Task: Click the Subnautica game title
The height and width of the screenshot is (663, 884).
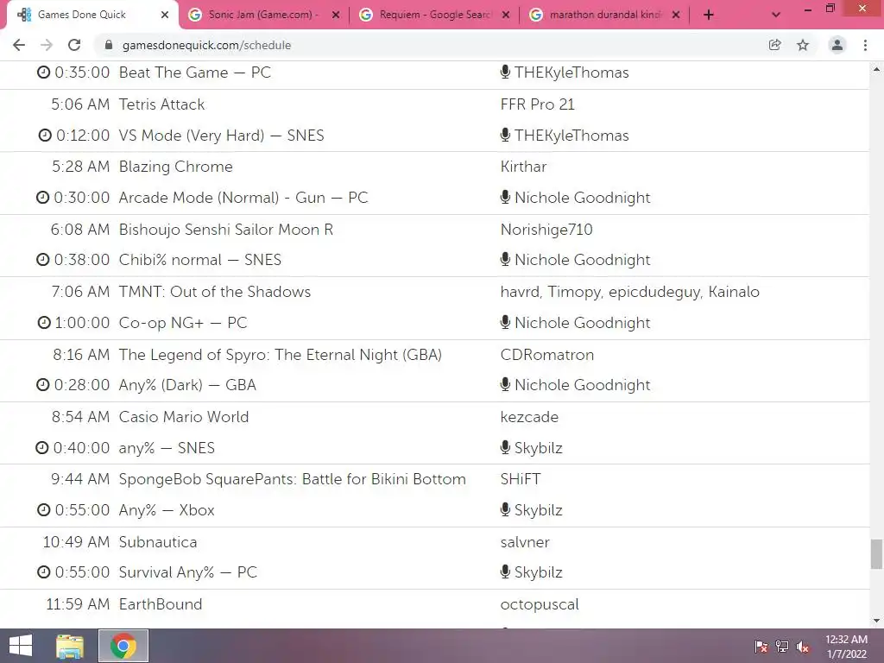Action: [158, 542]
